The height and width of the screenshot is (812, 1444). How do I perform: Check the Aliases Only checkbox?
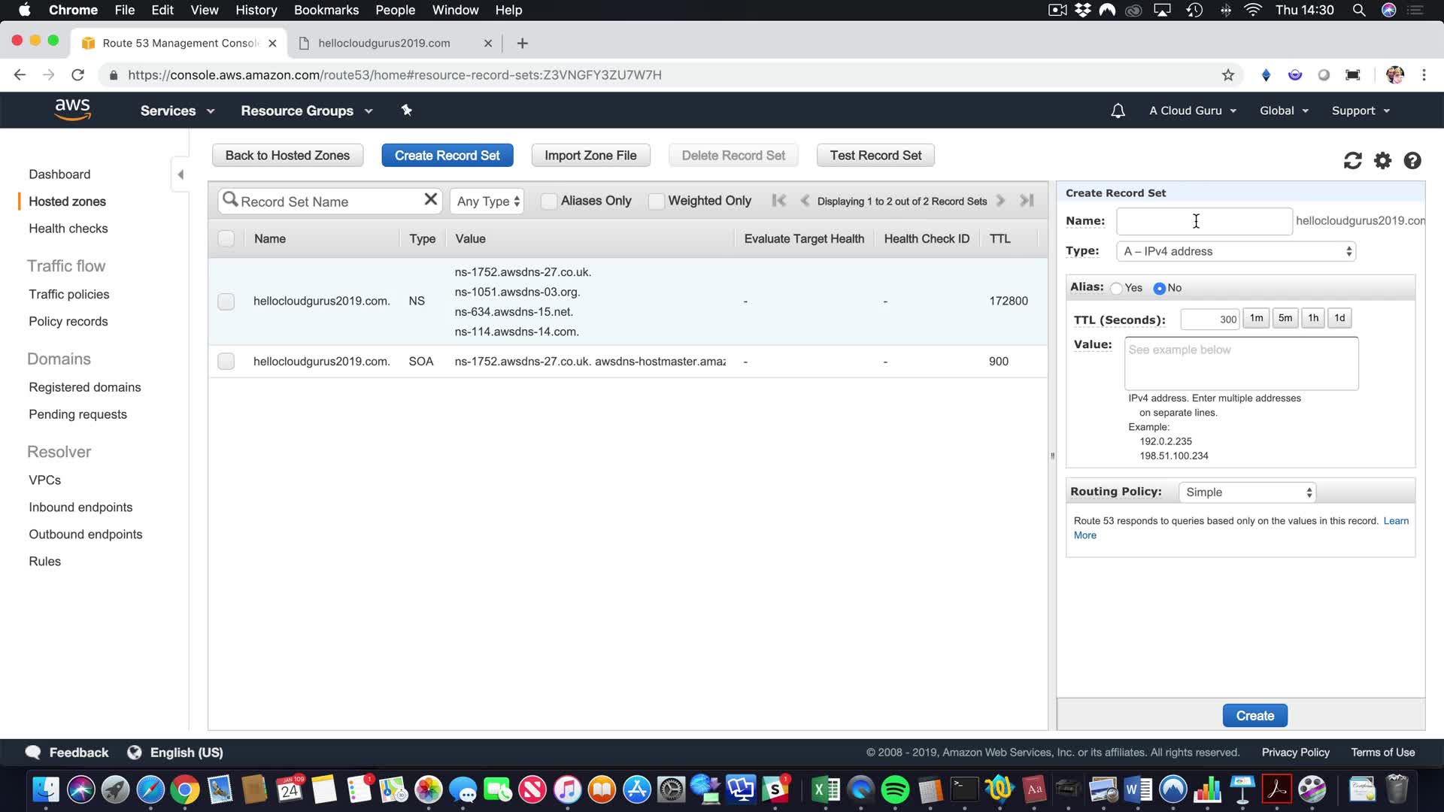[x=549, y=201]
